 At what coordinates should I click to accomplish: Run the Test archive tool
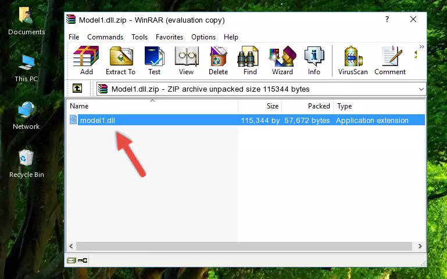(154, 60)
